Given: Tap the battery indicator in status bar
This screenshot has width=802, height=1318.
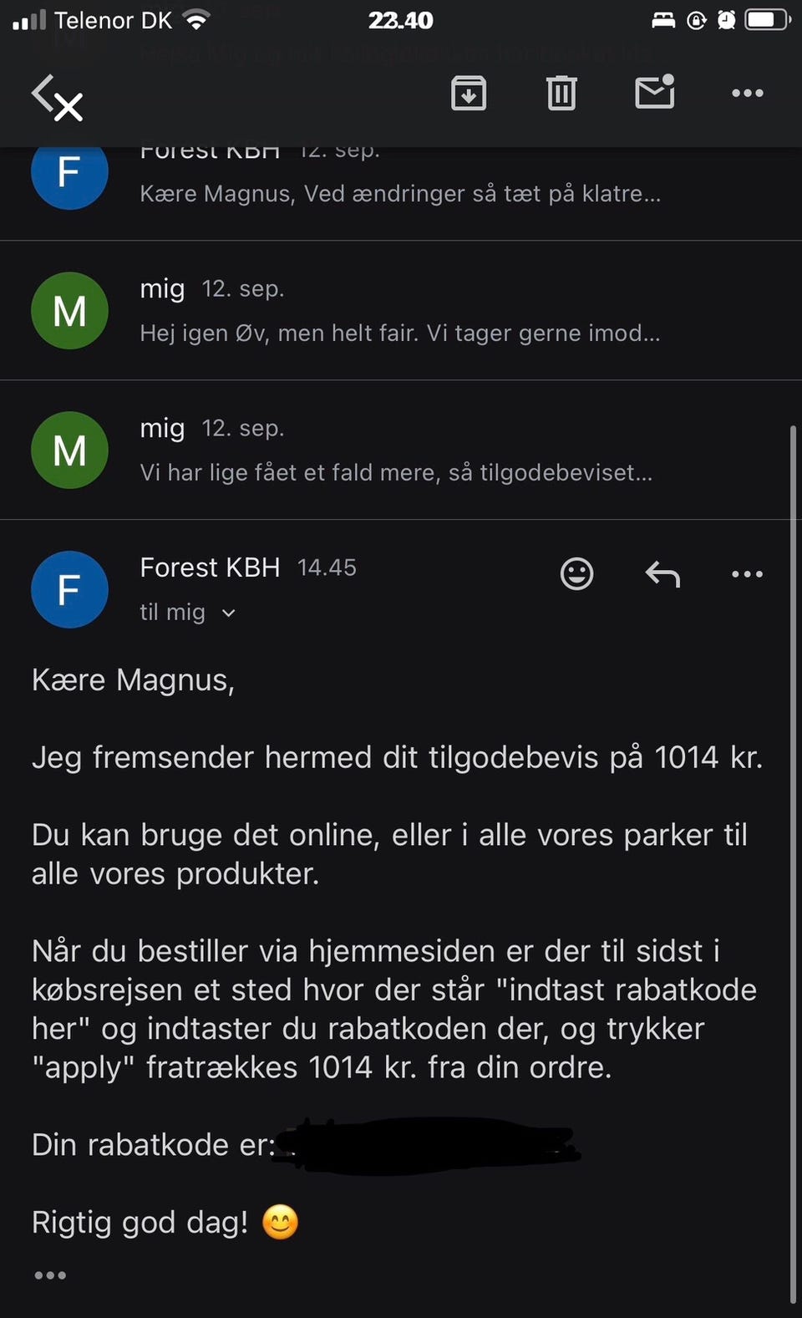Looking at the screenshot, I should [x=767, y=20].
